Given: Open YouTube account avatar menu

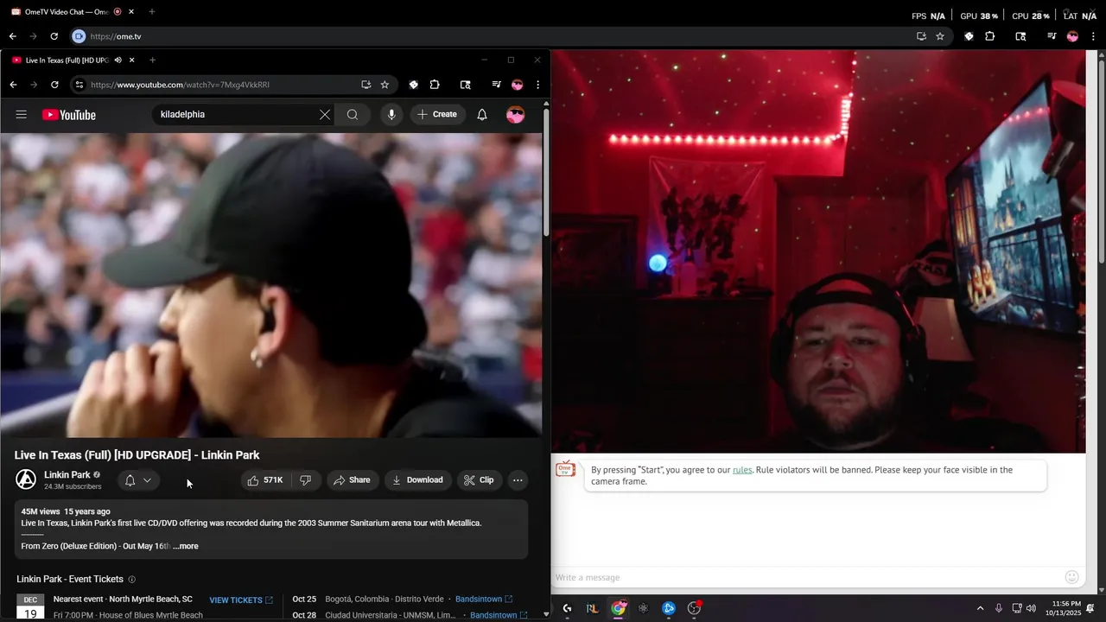Looking at the screenshot, I should click(x=515, y=115).
